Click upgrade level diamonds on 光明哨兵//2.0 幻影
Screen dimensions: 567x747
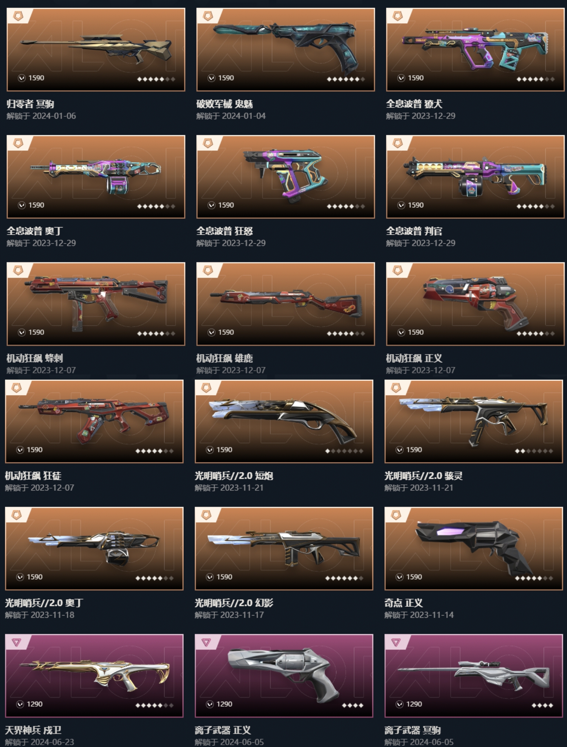pyautogui.click(x=344, y=578)
